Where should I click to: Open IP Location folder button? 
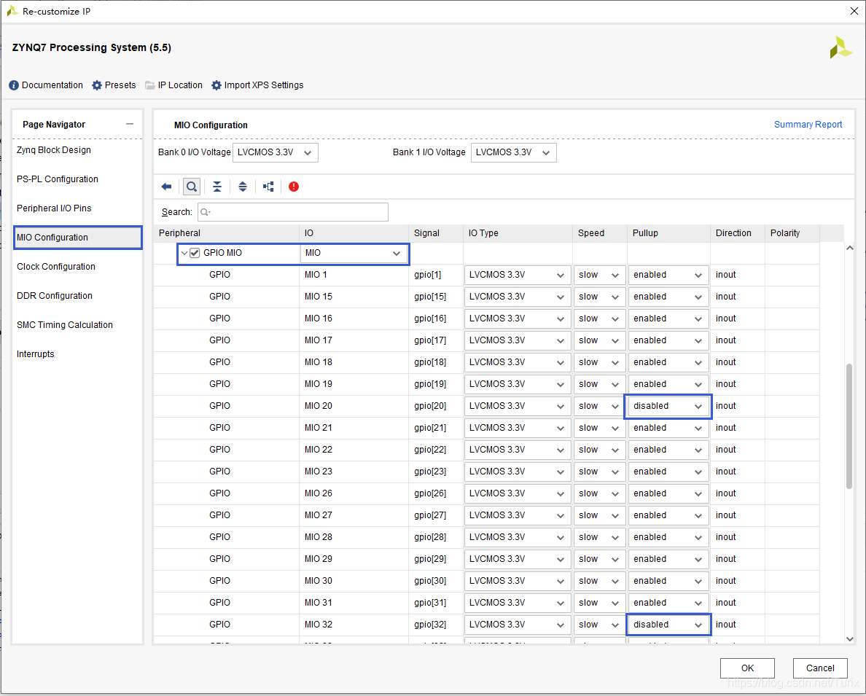click(x=173, y=85)
